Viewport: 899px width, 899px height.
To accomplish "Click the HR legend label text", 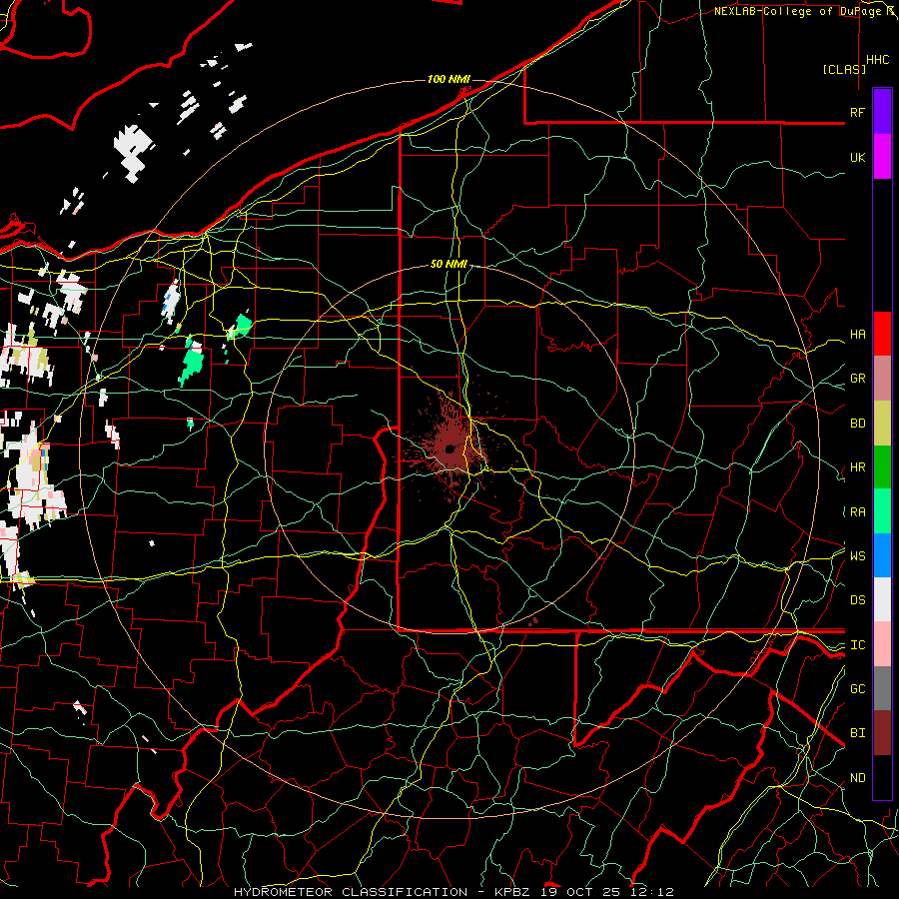I will [x=858, y=467].
